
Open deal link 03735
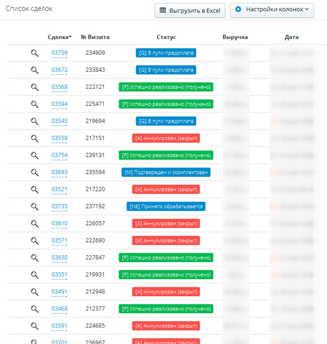pos(59,207)
